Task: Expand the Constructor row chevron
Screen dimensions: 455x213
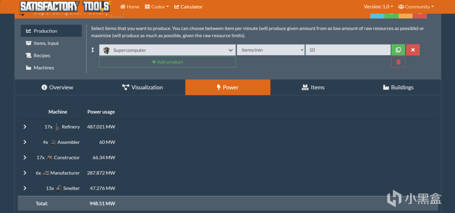Action: (25, 157)
